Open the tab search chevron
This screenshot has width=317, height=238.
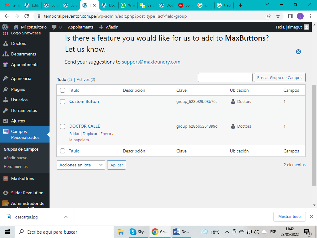pos(267,5)
